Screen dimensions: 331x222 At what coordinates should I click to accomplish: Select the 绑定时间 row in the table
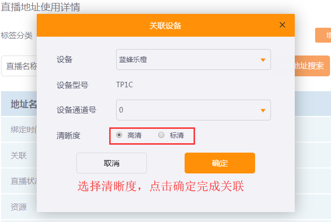pos(19,129)
